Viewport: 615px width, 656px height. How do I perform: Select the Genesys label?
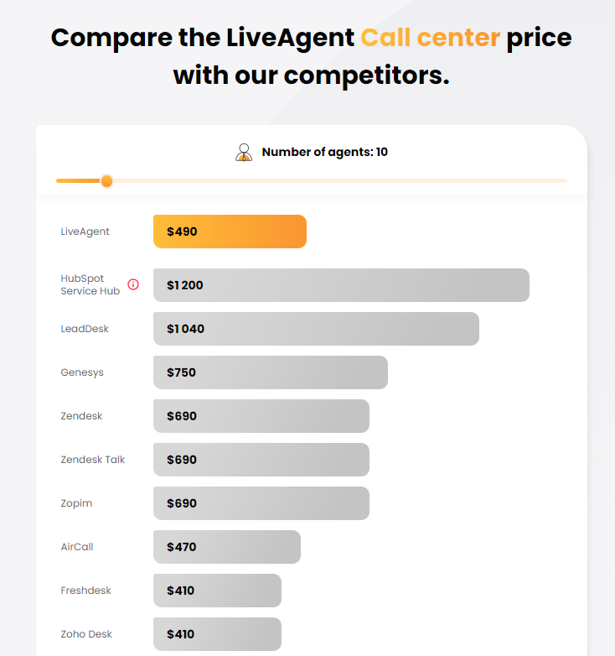[82, 372]
